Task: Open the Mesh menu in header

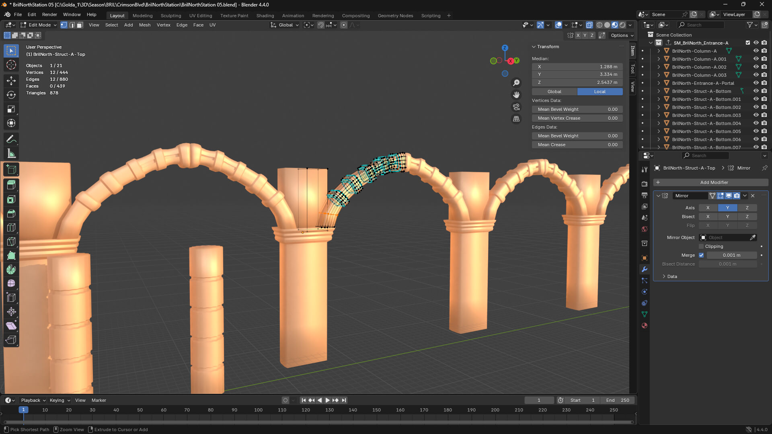Action: click(x=145, y=25)
